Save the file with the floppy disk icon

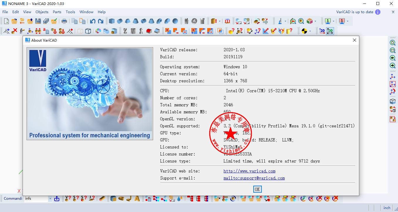click(38, 21)
